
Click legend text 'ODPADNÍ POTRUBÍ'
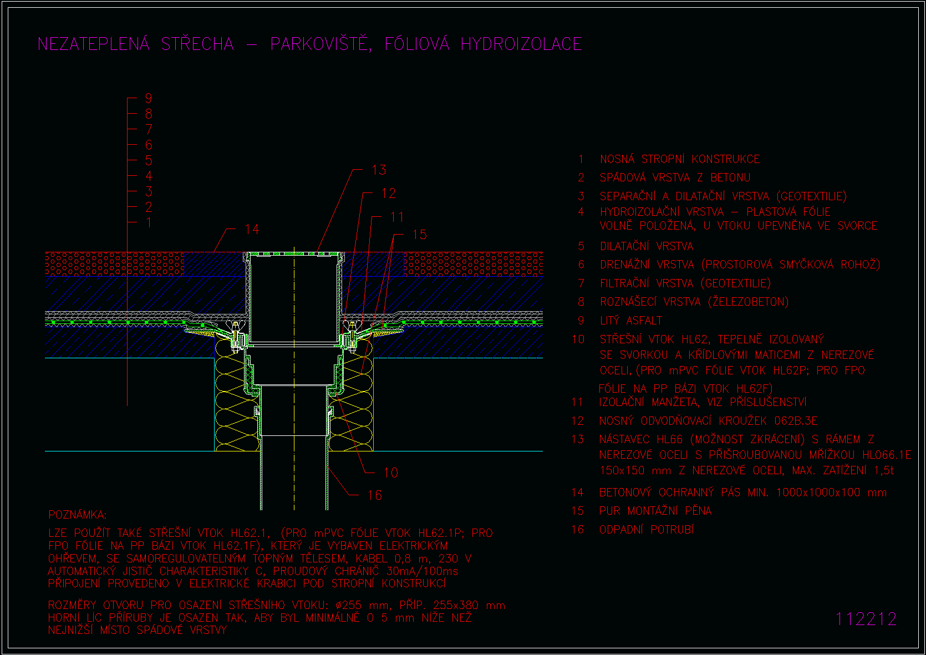click(x=647, y=530)
